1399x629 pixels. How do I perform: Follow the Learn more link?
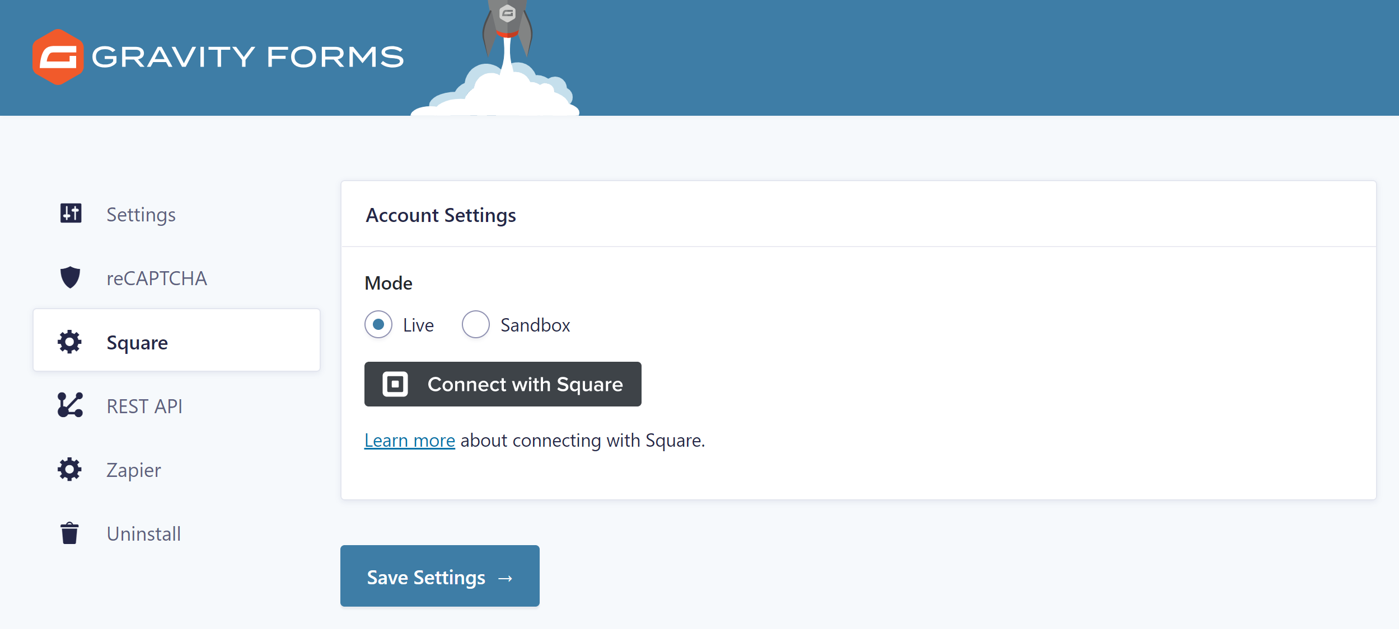pyautogui.click(x=410, y=441)
